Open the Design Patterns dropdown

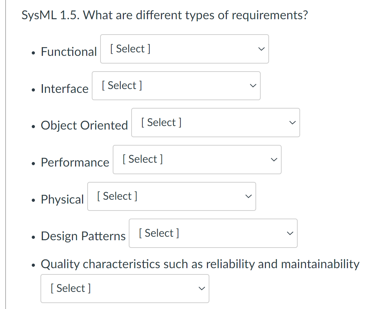pyautogui.click(x=213, y=233)
